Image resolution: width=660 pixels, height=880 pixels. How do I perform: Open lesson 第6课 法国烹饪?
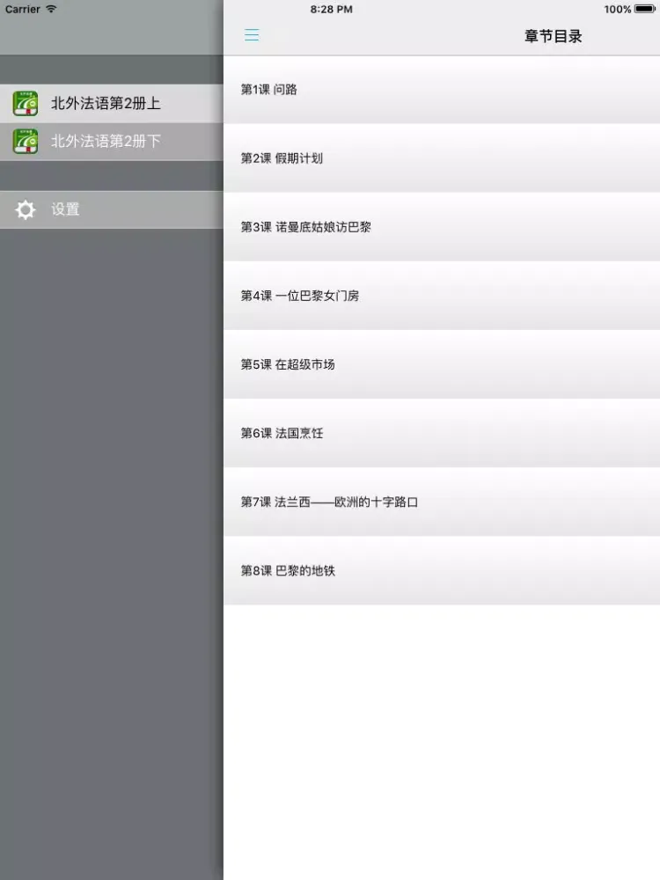point(442,433)
